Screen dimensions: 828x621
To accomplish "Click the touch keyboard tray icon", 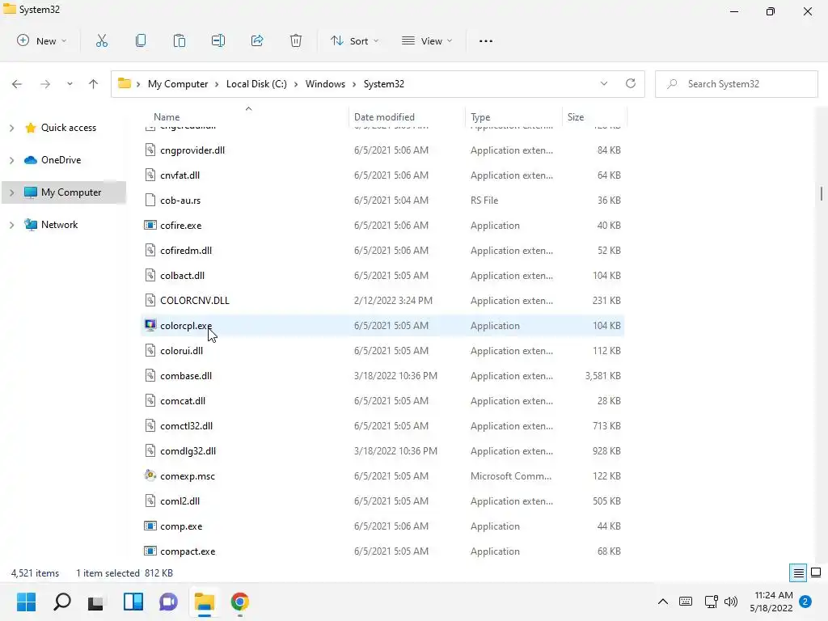I will [686, 602].
